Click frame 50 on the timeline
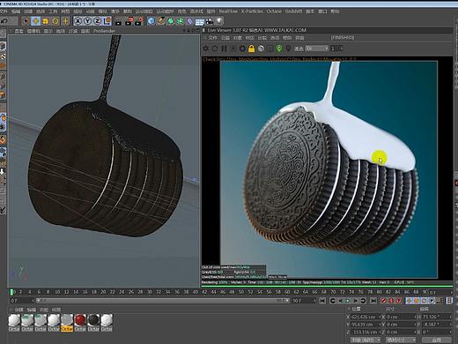The image size is (458, 344). [241, 292]
